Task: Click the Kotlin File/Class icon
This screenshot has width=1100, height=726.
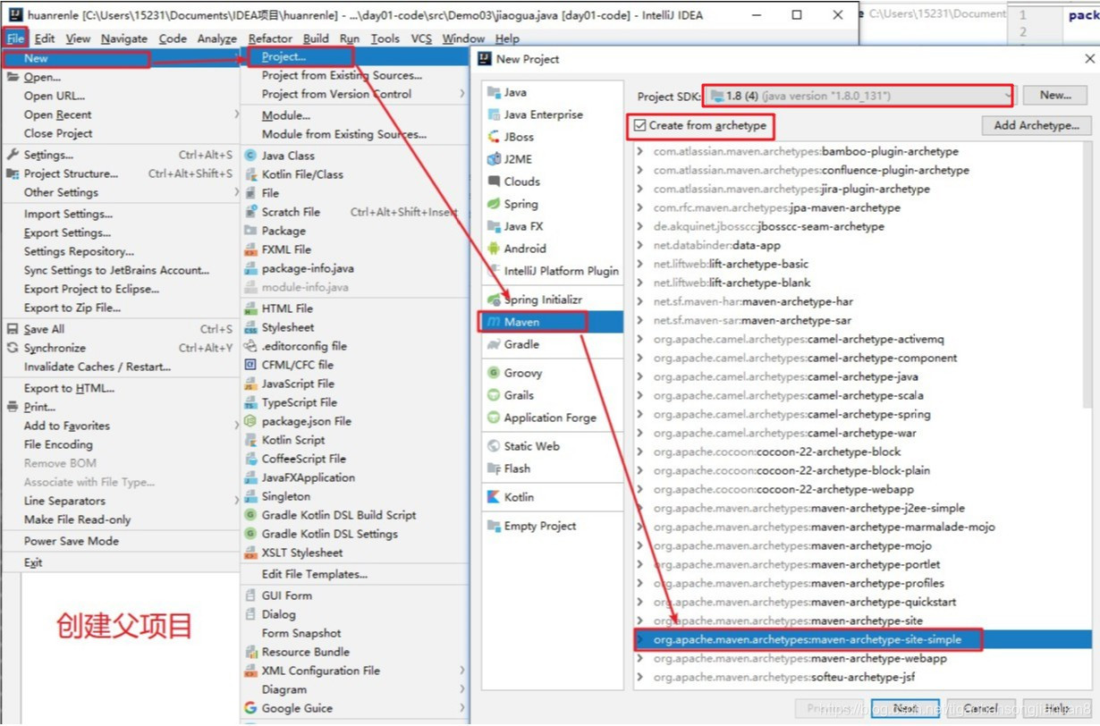Action: (x=251, y=174)
